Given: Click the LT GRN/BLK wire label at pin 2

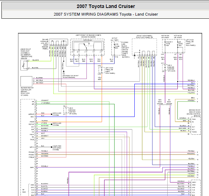Looking at the screenshot, I should [x=45, y=103].
